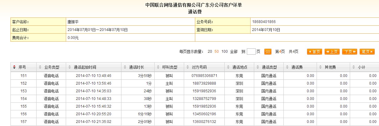This screenshot has width=379, height=126.
Task: Go to next page with 下页 button
Action: (349, 52)
